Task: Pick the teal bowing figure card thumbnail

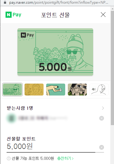Action: [56, 89]
